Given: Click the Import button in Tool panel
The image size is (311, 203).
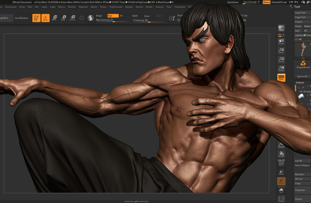Looking at the screenshot, I should click(302, 22).
